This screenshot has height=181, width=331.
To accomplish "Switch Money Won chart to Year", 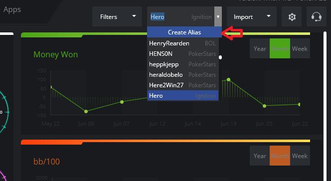I will [x=260, y=48].
